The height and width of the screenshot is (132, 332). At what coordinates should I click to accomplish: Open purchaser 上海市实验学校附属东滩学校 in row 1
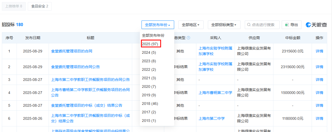tap(215, 51)
